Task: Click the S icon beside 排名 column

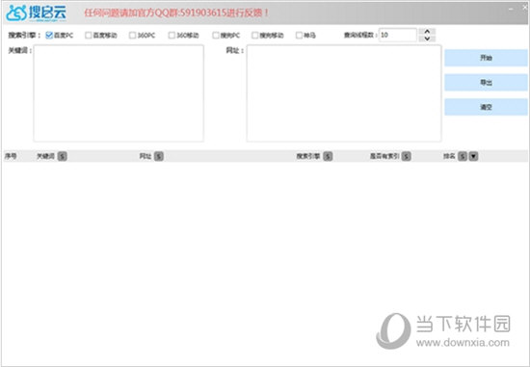Action: coord(463,156)
